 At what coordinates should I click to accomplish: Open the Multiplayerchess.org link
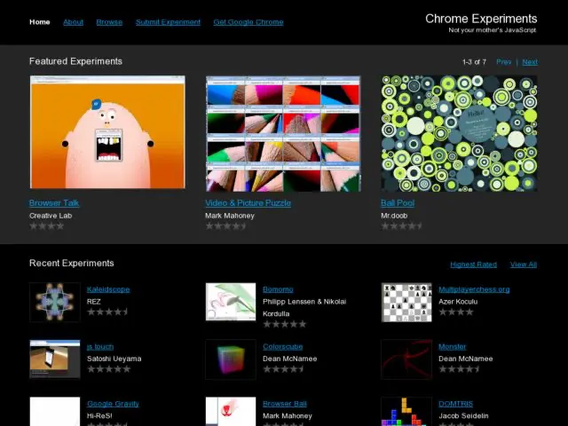[x=474, y=289]
